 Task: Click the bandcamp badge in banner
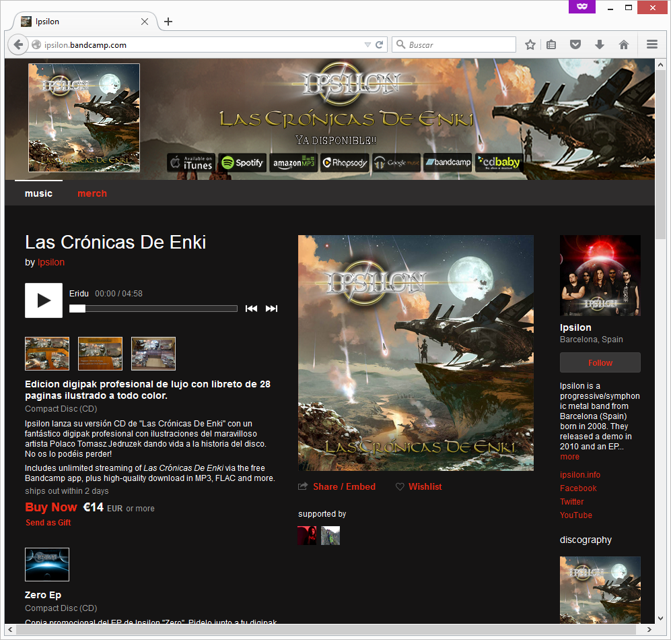tap(448, 162)
